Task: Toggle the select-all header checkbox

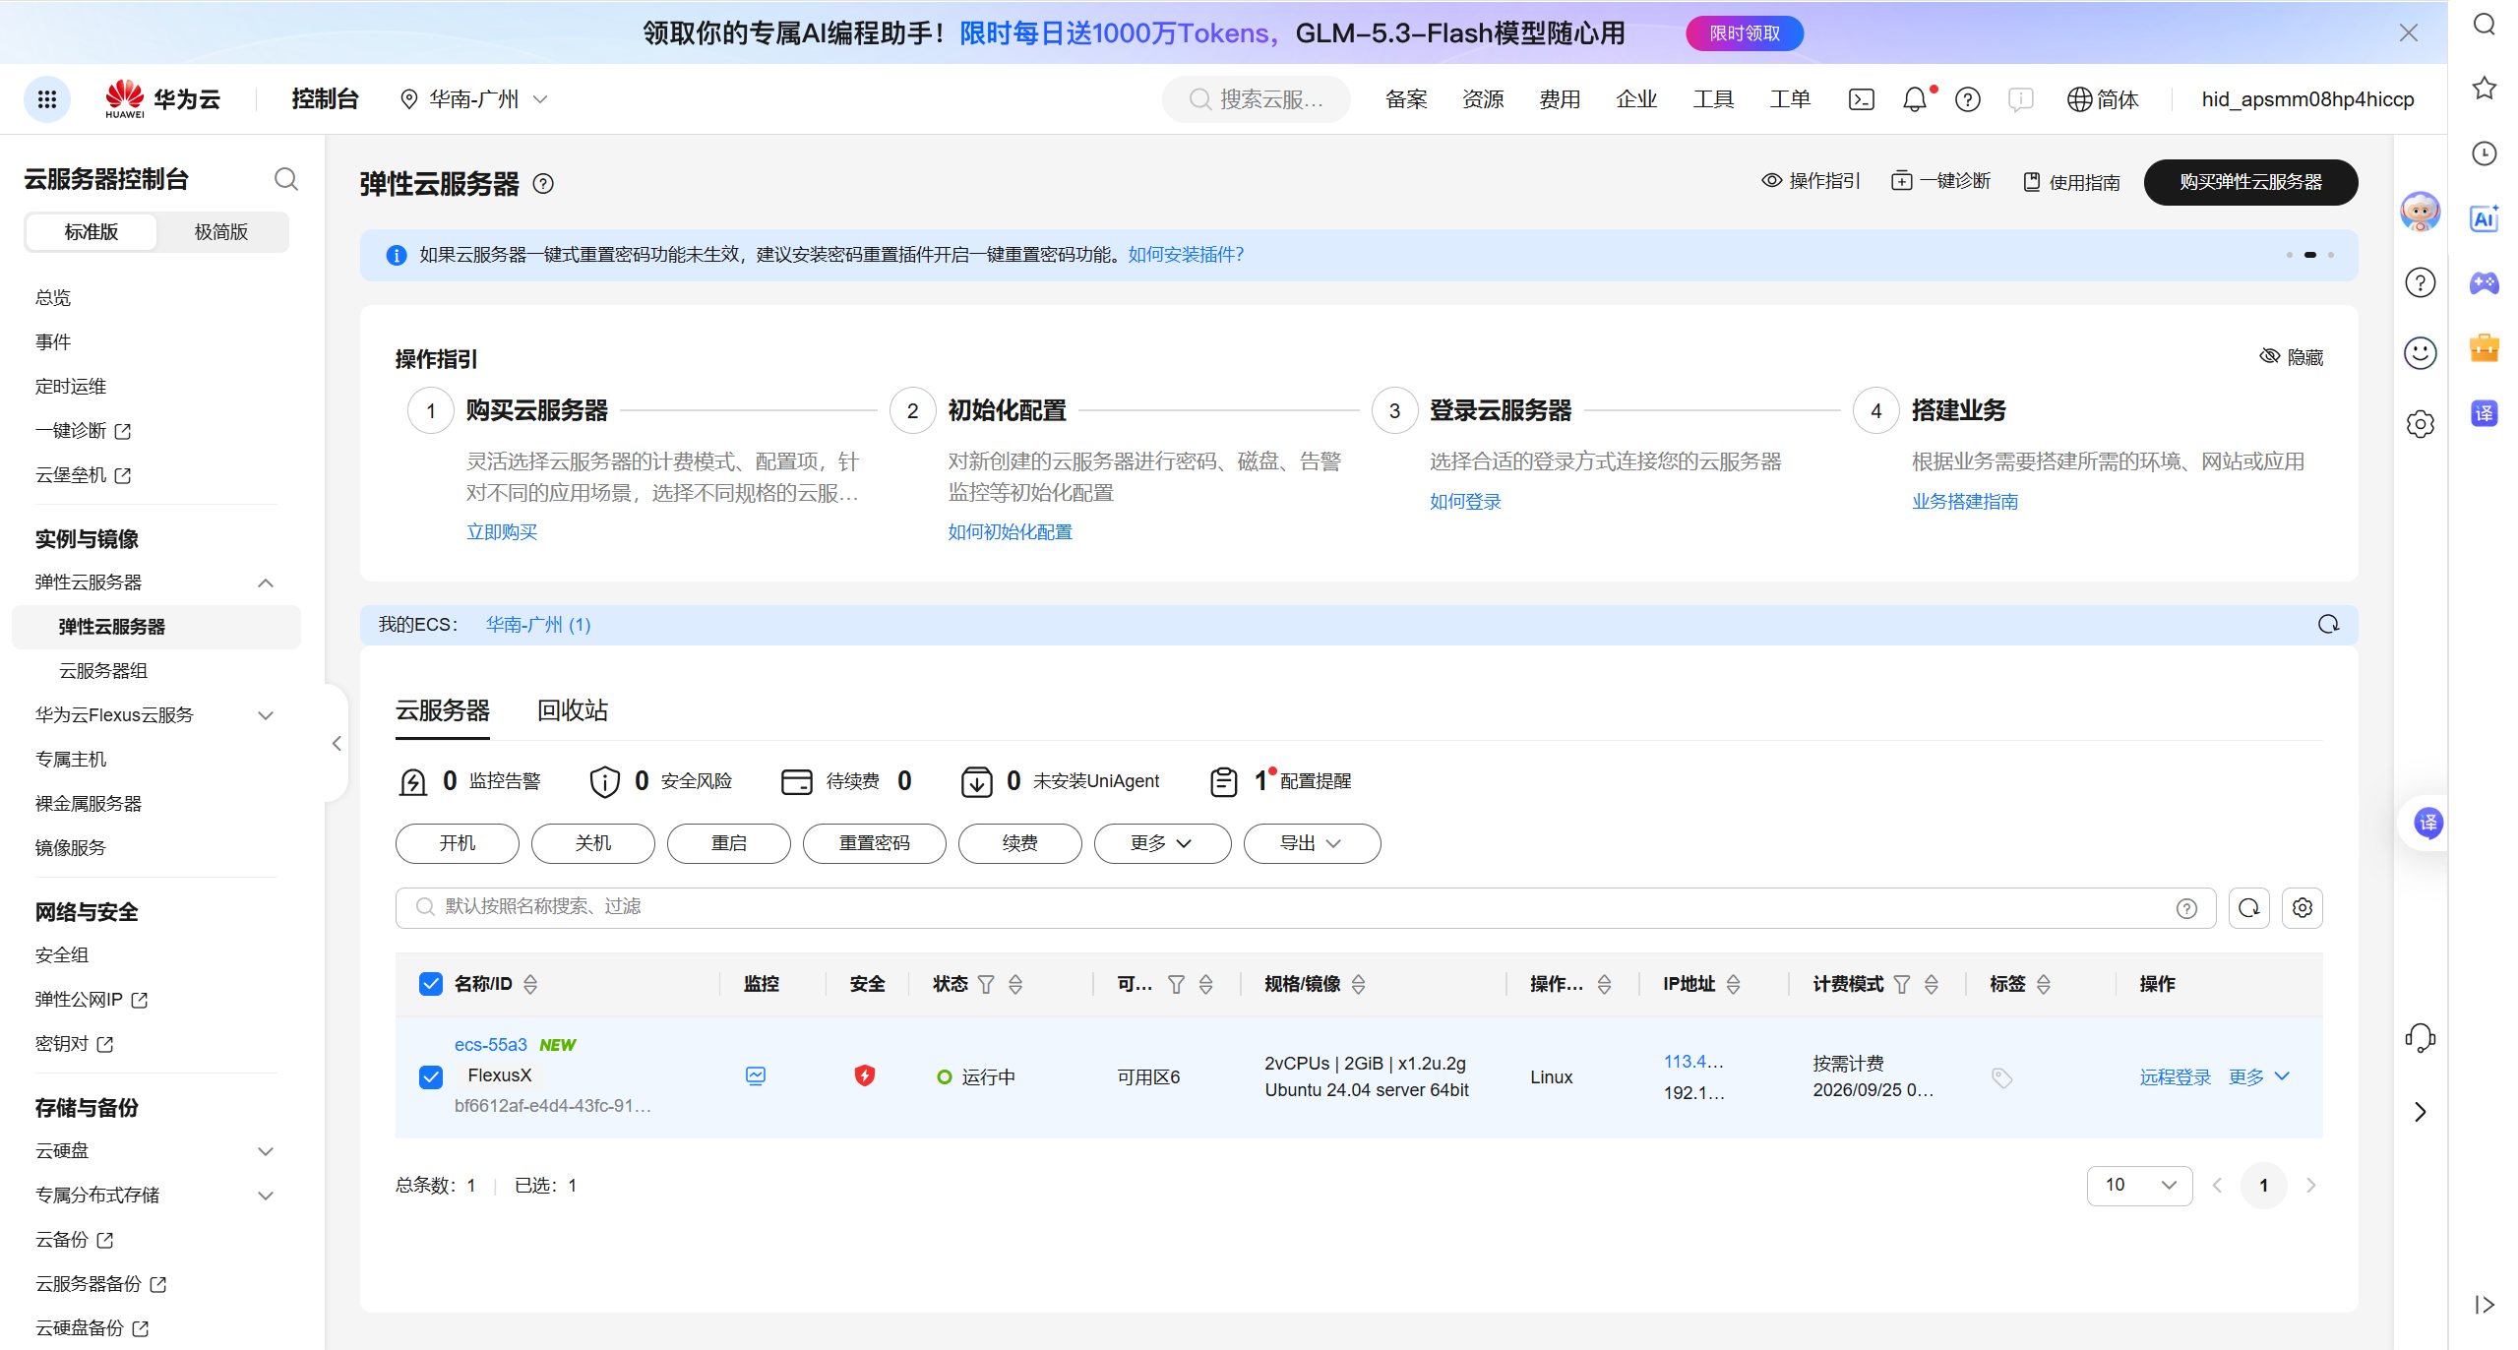Action: 430,984
